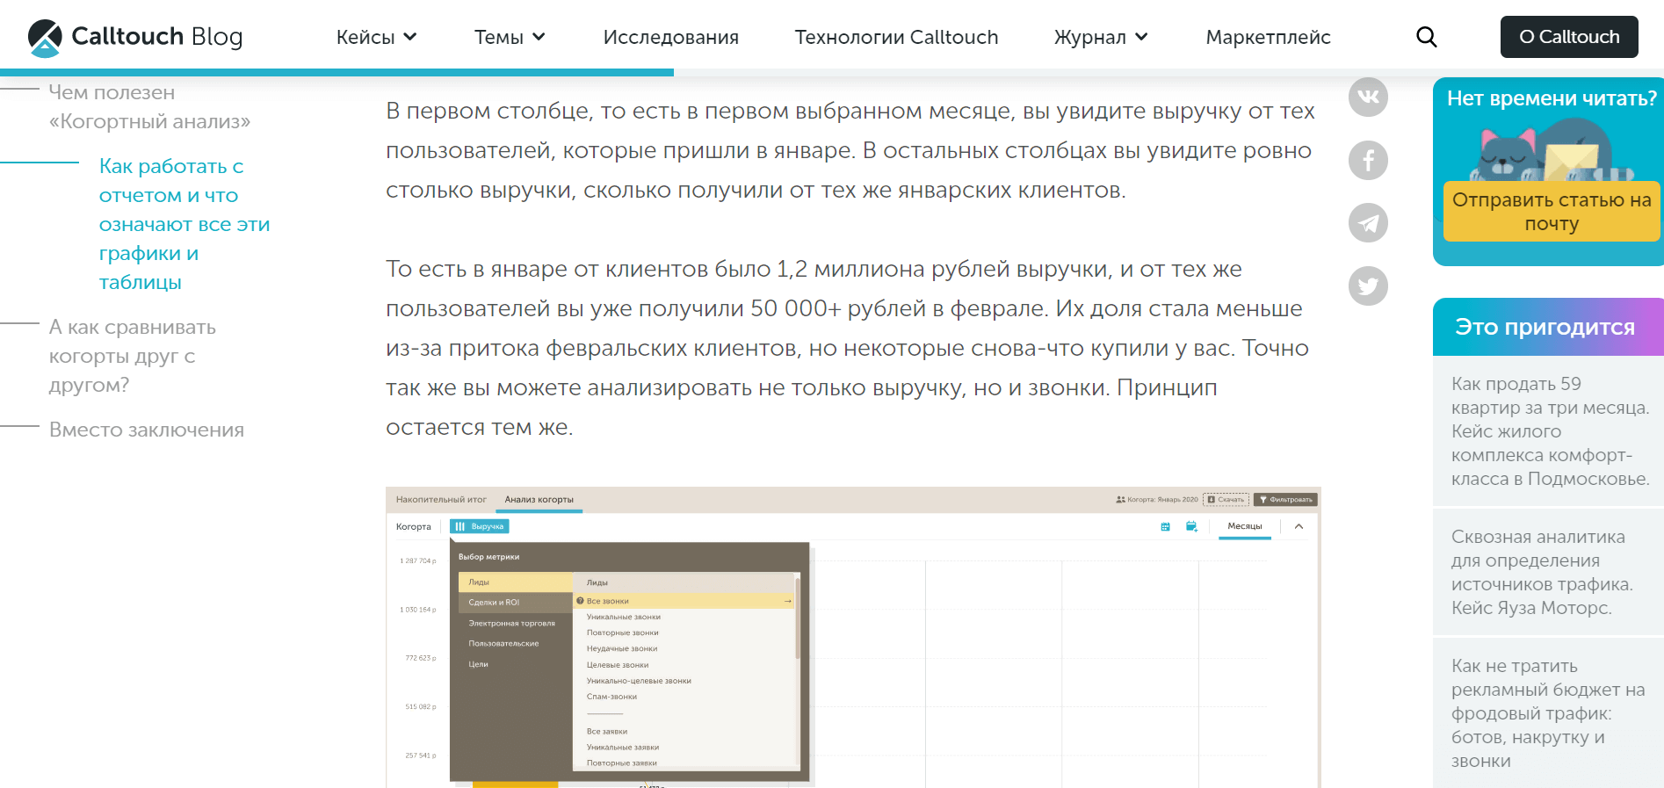Share article via VK icon

(x=1368, y=97)
